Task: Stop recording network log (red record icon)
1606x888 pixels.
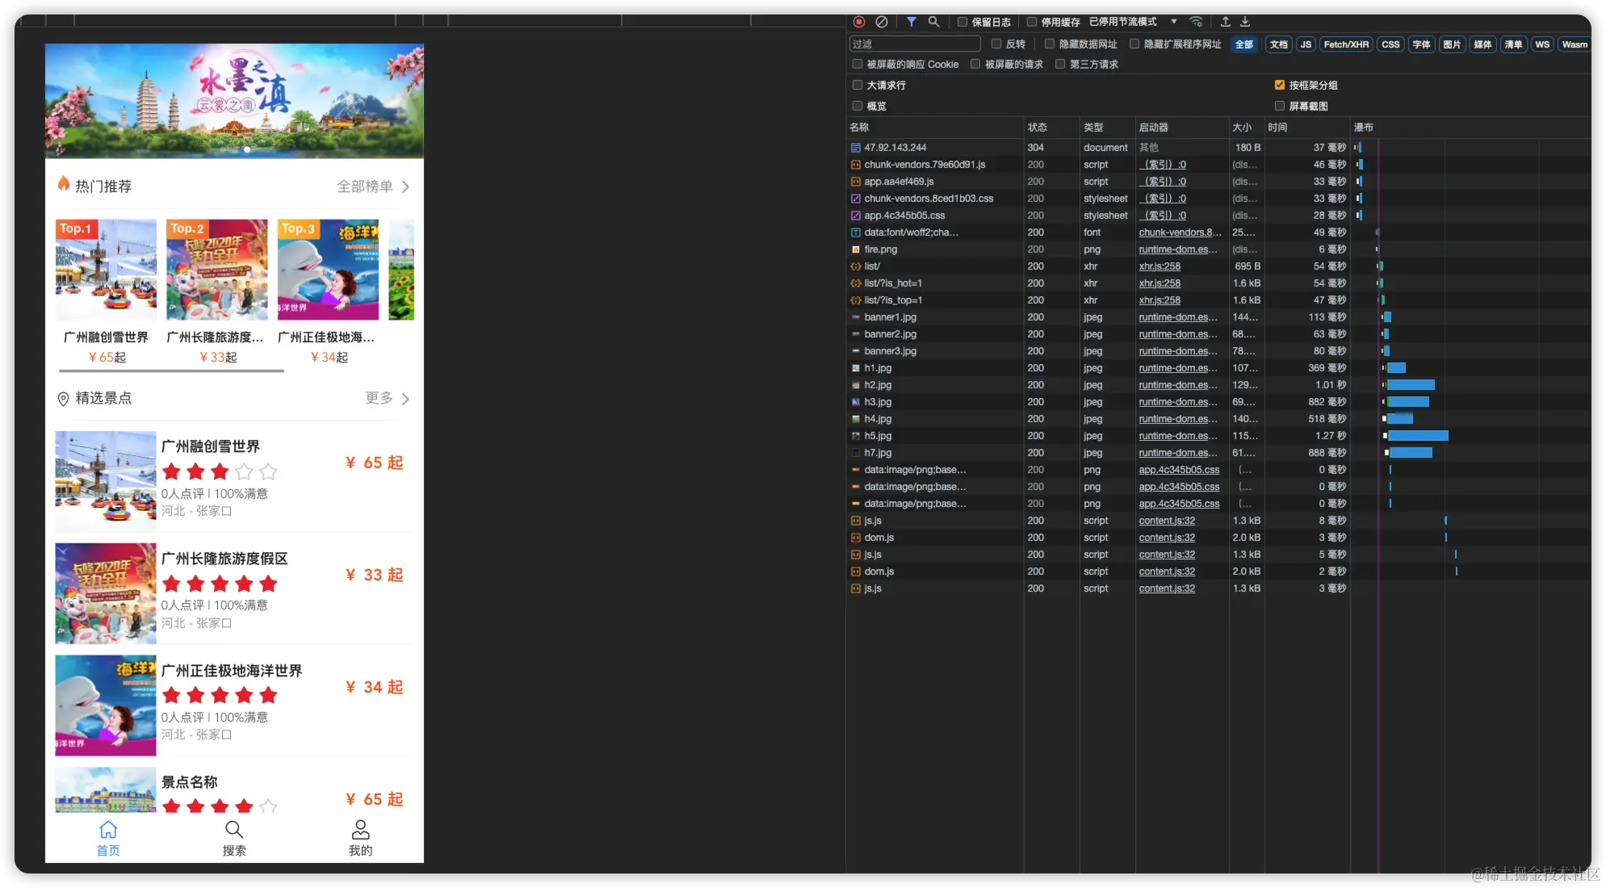Action: [859, 22]
